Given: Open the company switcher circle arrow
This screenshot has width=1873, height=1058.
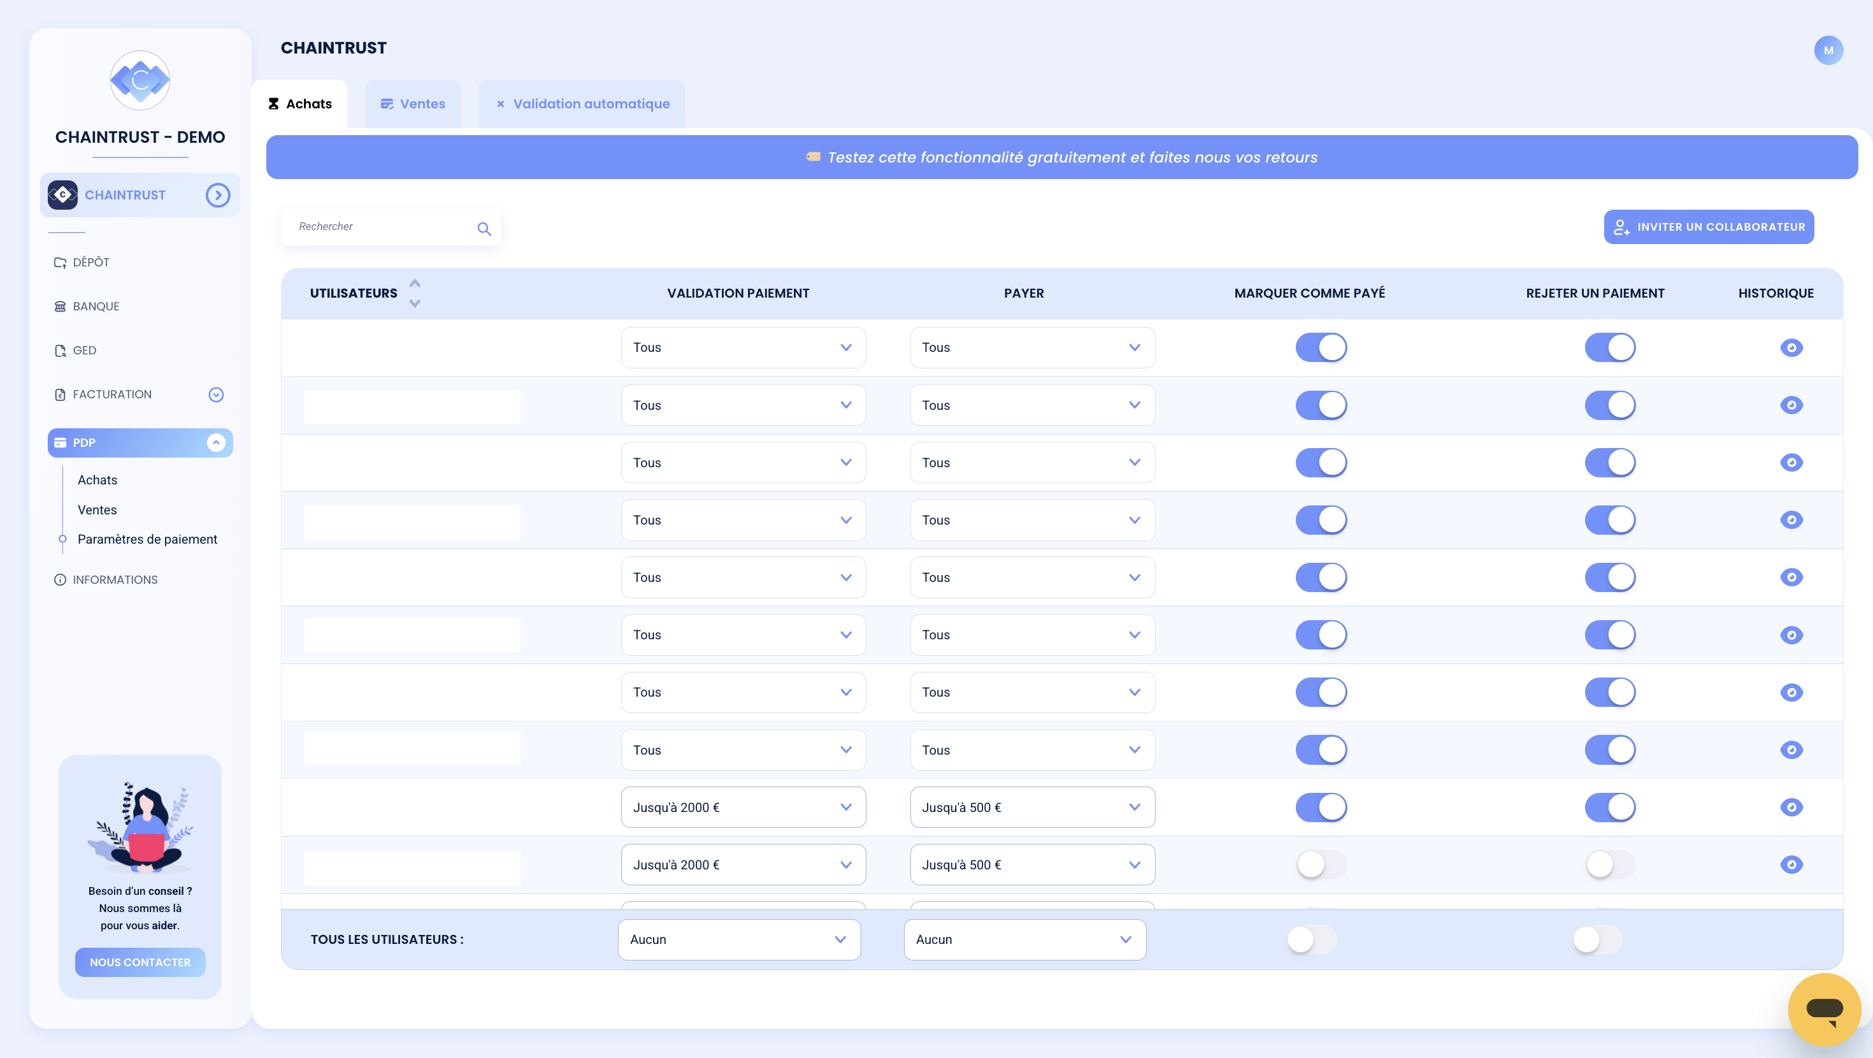Looking at the screenshot, I should click(217, 195).
